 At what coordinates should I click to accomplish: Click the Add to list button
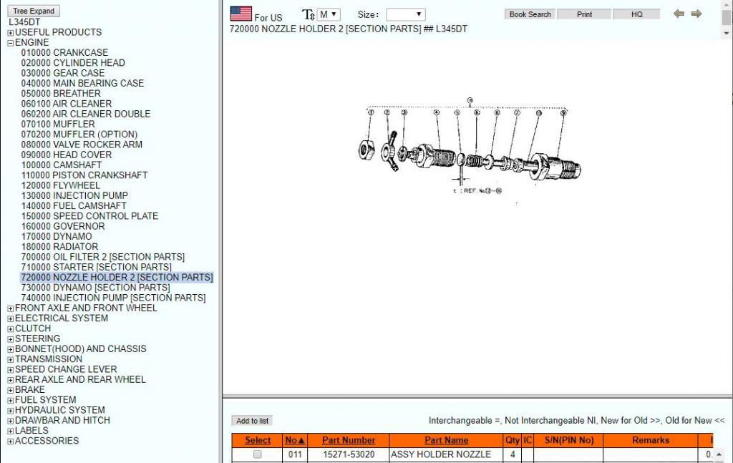(253, 421)
